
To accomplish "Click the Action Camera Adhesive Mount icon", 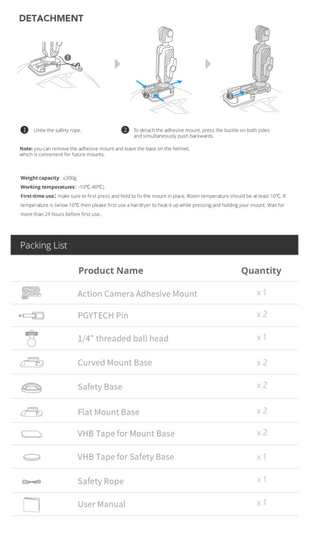I will tap(31, 293).
